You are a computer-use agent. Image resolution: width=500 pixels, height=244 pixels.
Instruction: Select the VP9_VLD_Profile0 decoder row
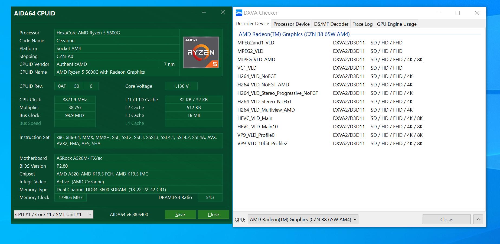[256, 135]
